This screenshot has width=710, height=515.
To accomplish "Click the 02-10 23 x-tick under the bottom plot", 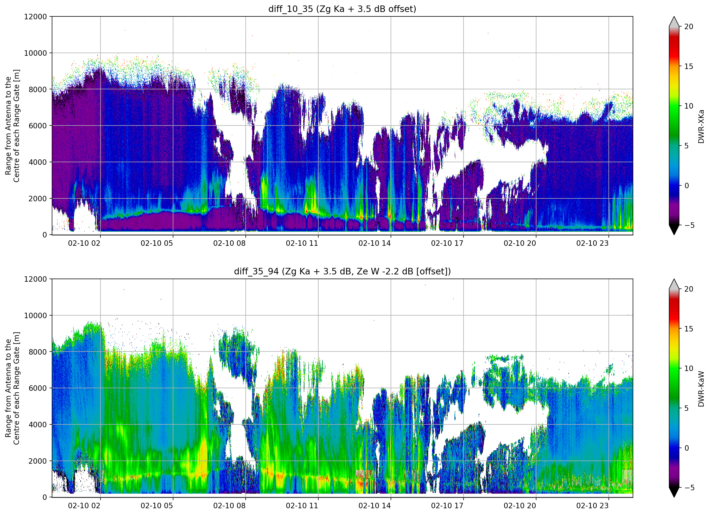I will [x=593, y=506].
